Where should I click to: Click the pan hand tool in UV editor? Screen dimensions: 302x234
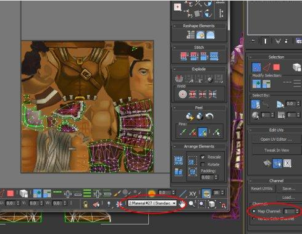click(x=182, y=204)
